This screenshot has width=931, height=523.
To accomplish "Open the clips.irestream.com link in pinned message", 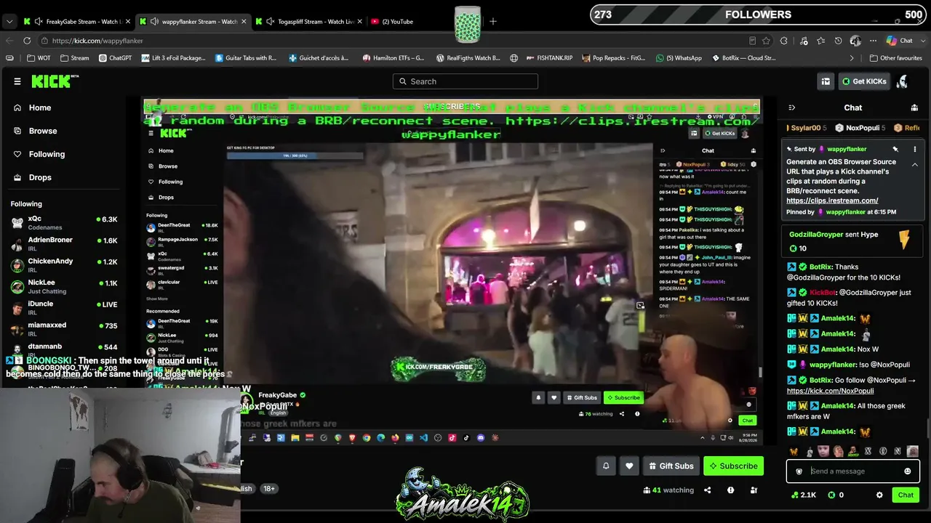I will (x=832, y=200).
